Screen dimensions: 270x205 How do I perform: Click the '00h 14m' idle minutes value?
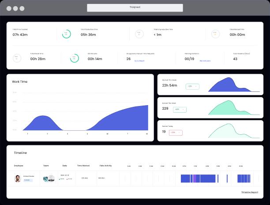[x=95, y=59]
